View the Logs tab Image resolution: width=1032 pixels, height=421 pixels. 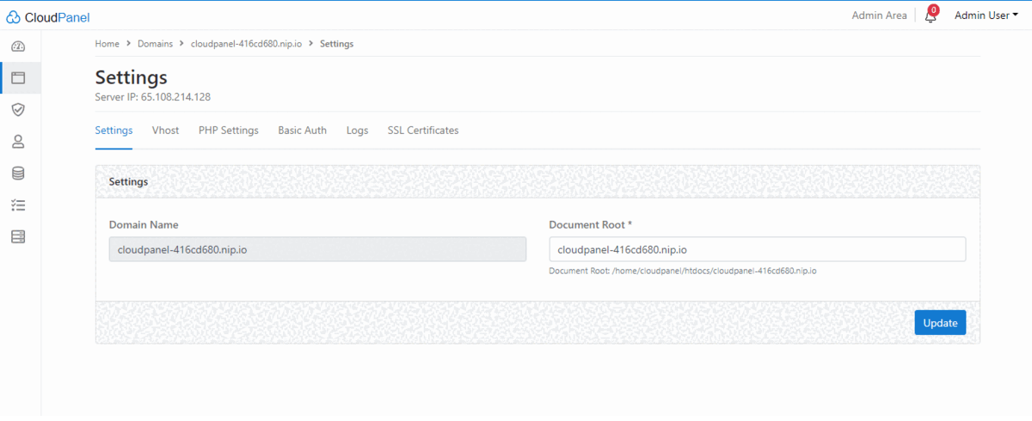coord(357,131)
